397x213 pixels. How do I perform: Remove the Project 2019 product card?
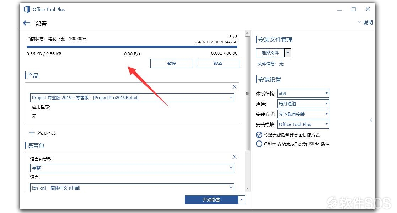click(x=235, y=87)
